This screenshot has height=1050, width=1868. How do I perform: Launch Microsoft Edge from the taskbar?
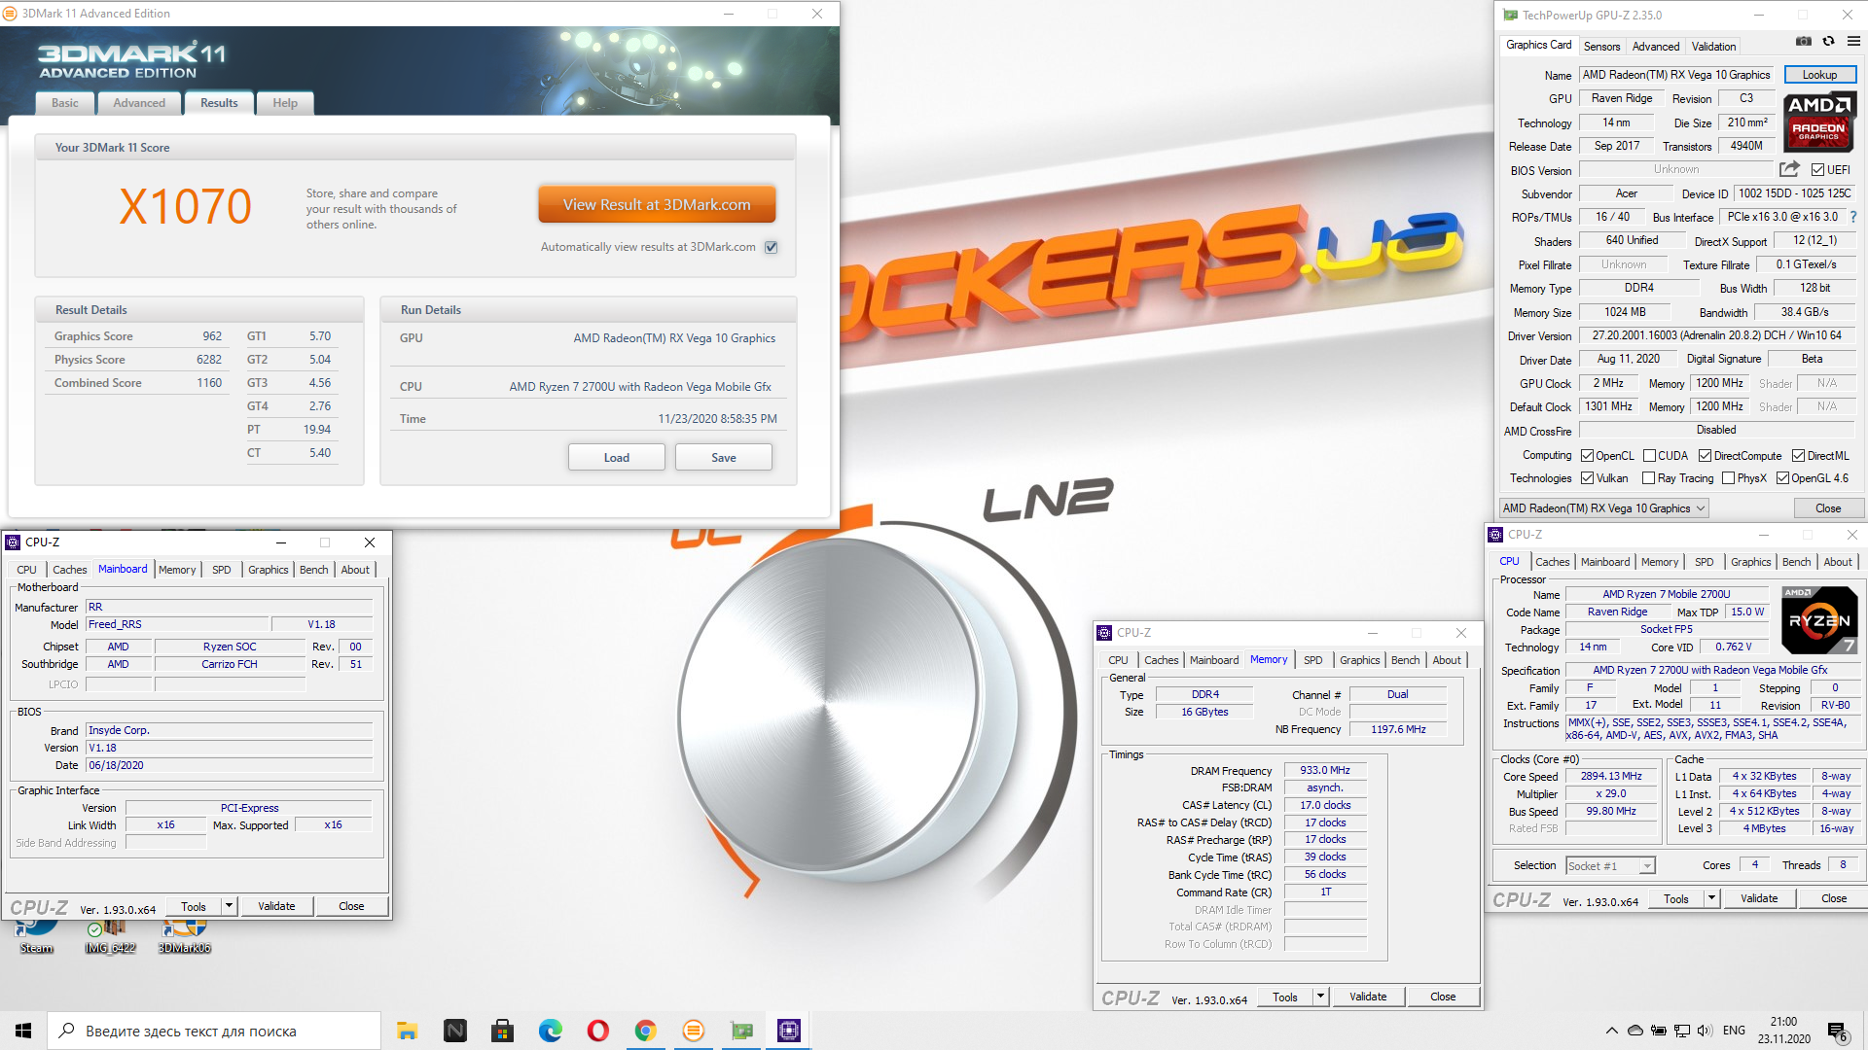[x=550, y=1031]
